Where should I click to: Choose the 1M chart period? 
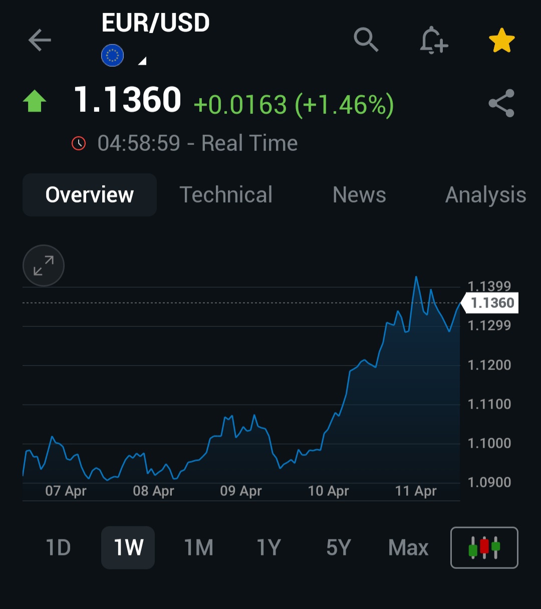(199, 548)
